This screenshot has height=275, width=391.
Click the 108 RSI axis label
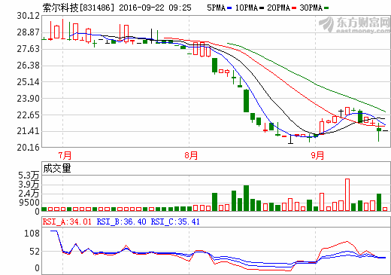pyautogui.click(x=32, y=234)
